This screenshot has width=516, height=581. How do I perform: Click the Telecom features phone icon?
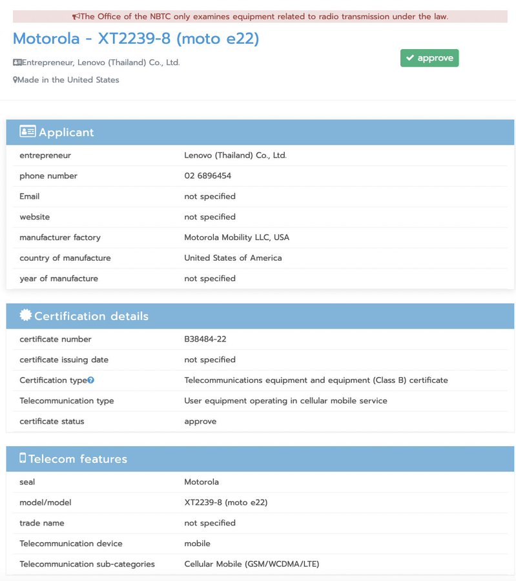[x=23, y=458]
